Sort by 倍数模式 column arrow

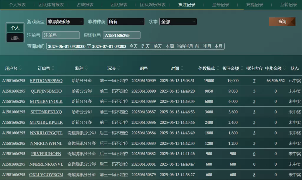218,68
